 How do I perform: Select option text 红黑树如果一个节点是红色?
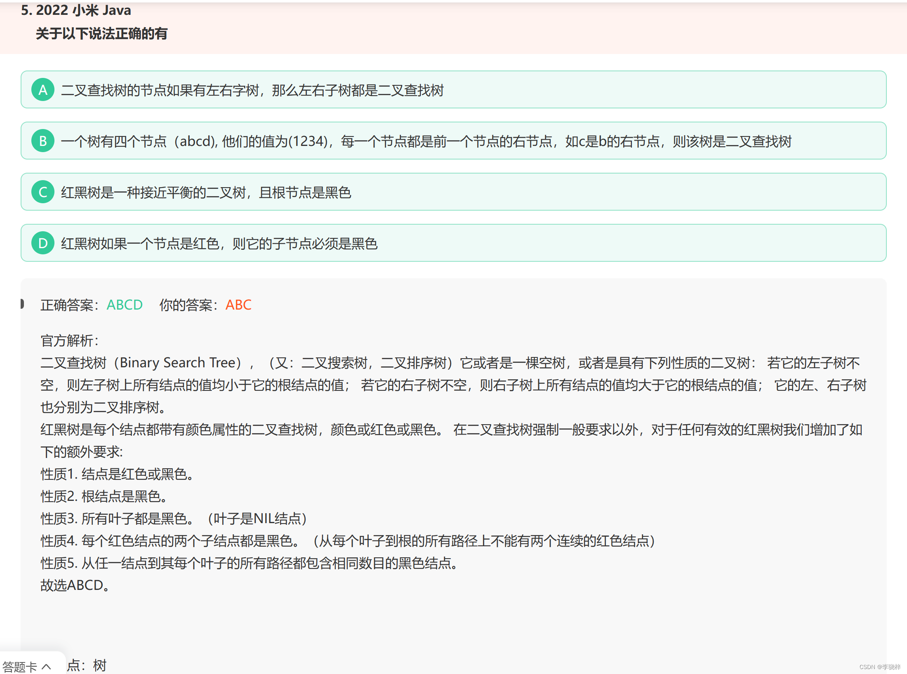pos(219,244)
